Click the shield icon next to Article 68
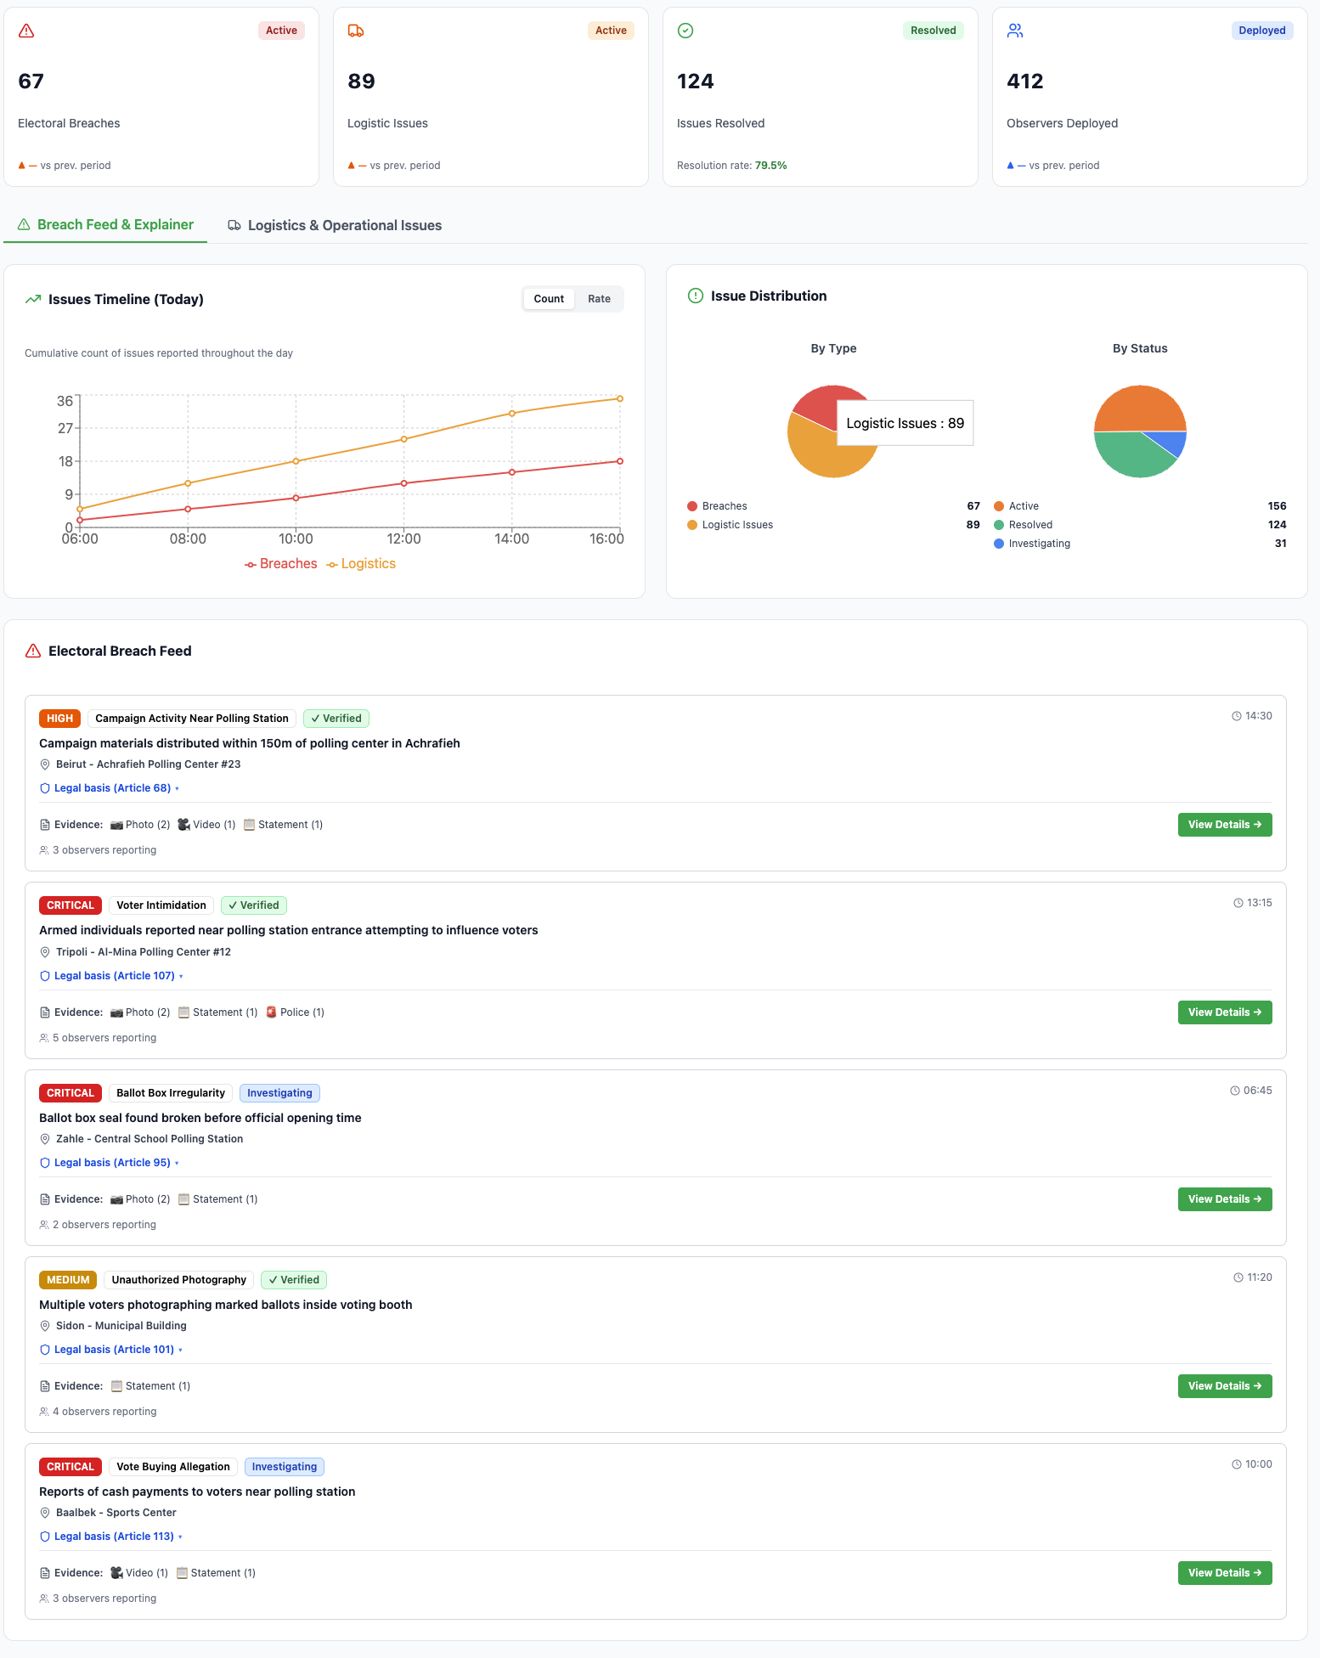1320x1658 pixels. click(45, 788)
